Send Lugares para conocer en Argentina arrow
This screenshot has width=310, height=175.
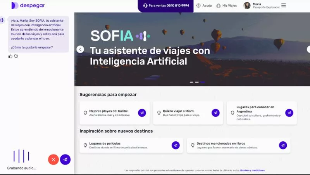click(289, 113)
